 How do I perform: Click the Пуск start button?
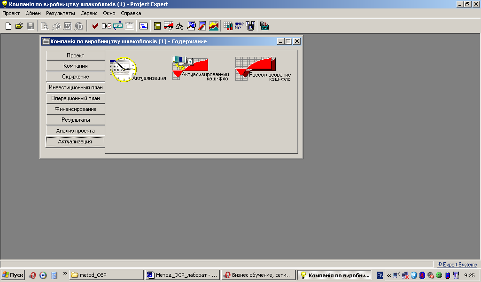[13, 275]
